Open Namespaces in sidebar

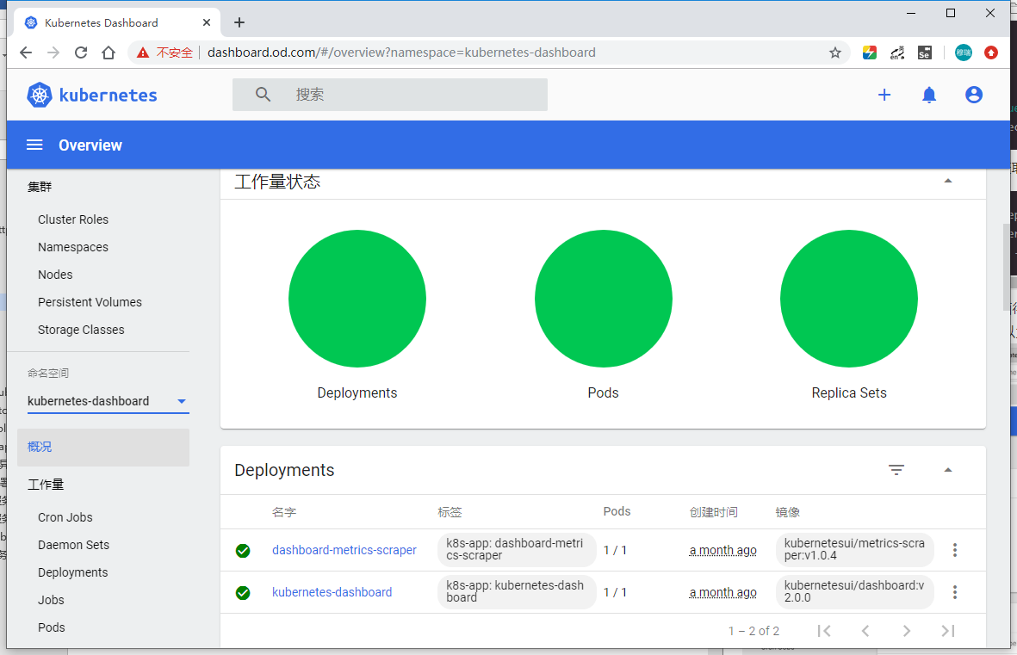pos(73,247)
